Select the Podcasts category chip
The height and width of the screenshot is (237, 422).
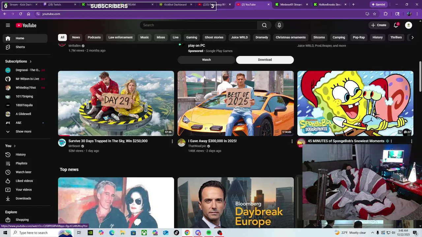click(x=94, y=38)
